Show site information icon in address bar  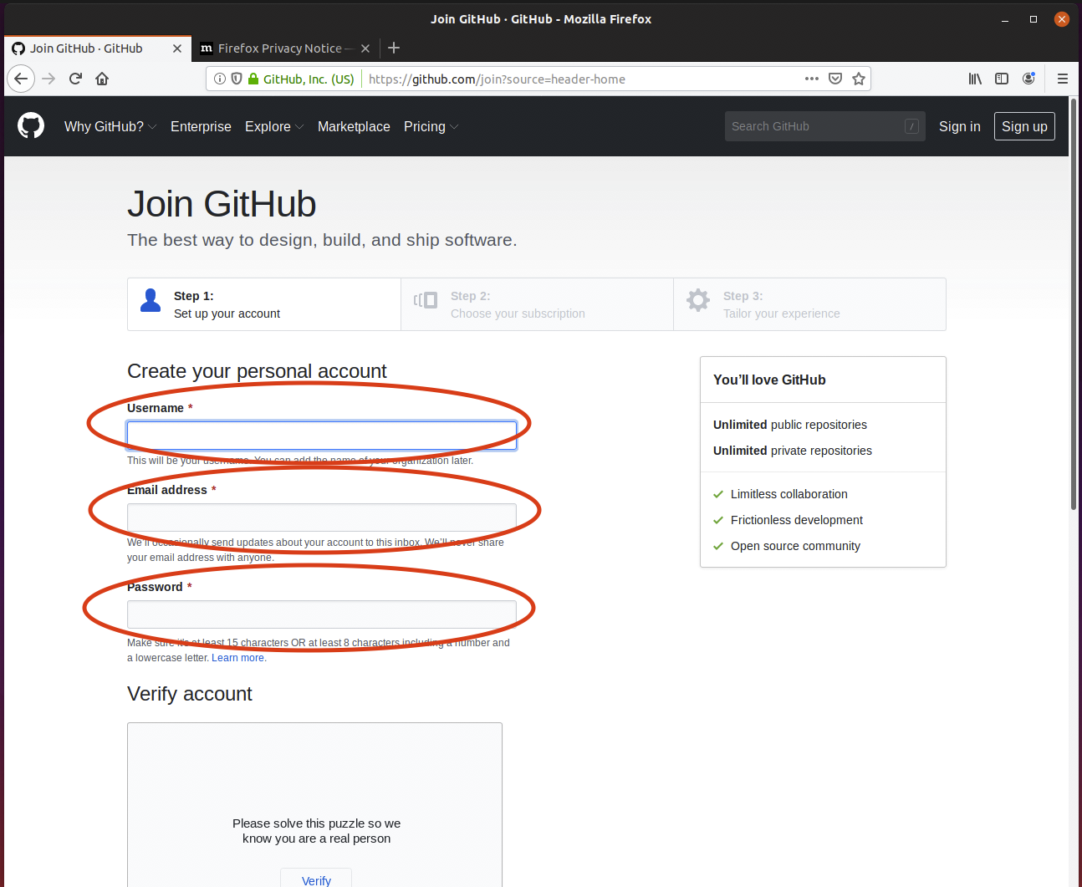(x=220, y=79)
